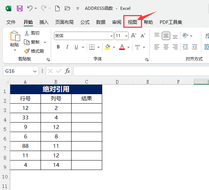Viewport: 209px width, 190px height.
Task: Click the Cut scissors icon
Action: (x=27, y=33)
